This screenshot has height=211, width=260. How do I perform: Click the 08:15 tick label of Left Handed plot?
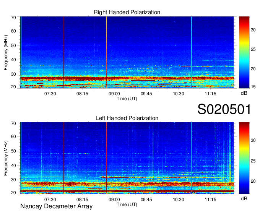[x=82, y=200]
